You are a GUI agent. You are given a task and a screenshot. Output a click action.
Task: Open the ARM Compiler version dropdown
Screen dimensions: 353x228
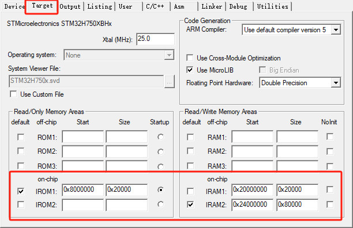pos(291,29)
